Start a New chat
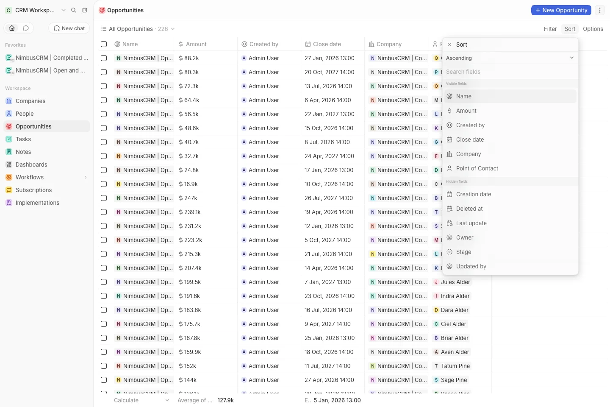The height and width of the screenshot is (407, 610). [69, 28]
